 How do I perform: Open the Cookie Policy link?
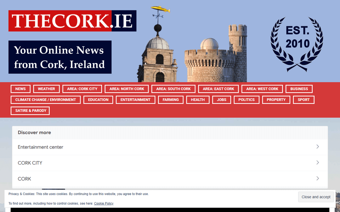tap(104, 203)
